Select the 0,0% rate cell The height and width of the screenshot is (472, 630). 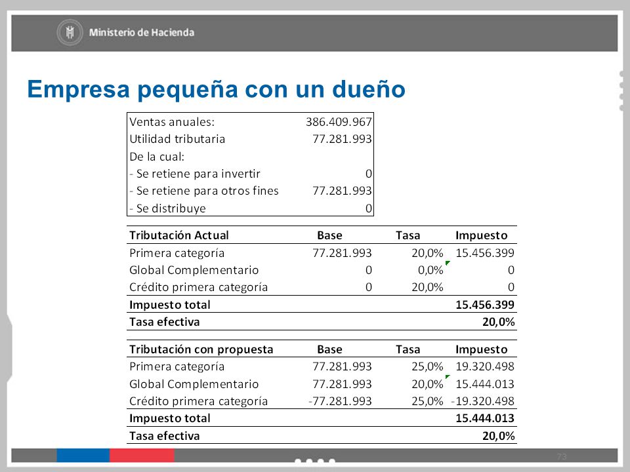pyautogui.click(x=430, y=270)
